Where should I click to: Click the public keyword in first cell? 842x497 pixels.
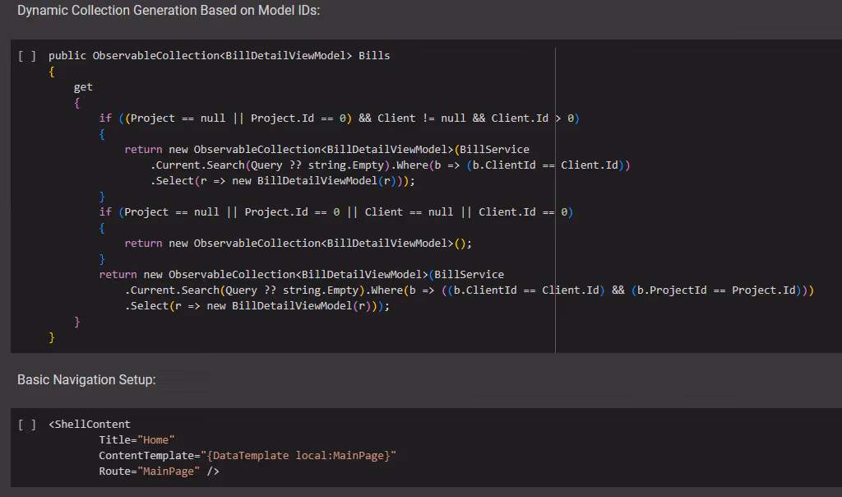[67, 56]
